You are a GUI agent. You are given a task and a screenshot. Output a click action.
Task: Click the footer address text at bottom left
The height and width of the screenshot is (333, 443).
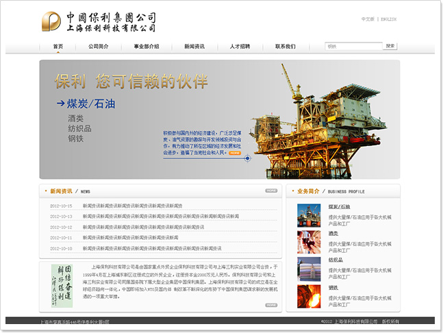[75, 321]
